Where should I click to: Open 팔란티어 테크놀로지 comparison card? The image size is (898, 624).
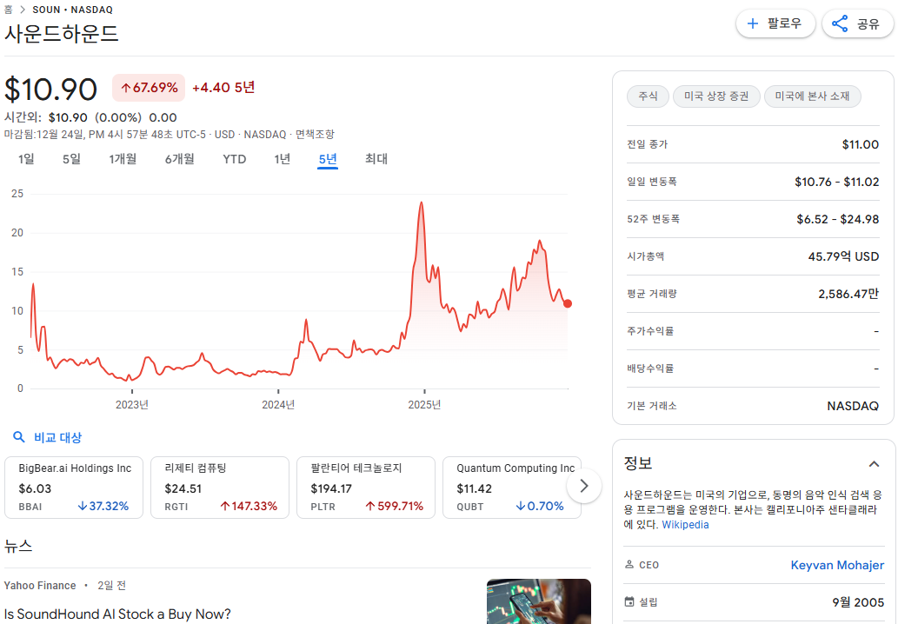pos(366,488)
